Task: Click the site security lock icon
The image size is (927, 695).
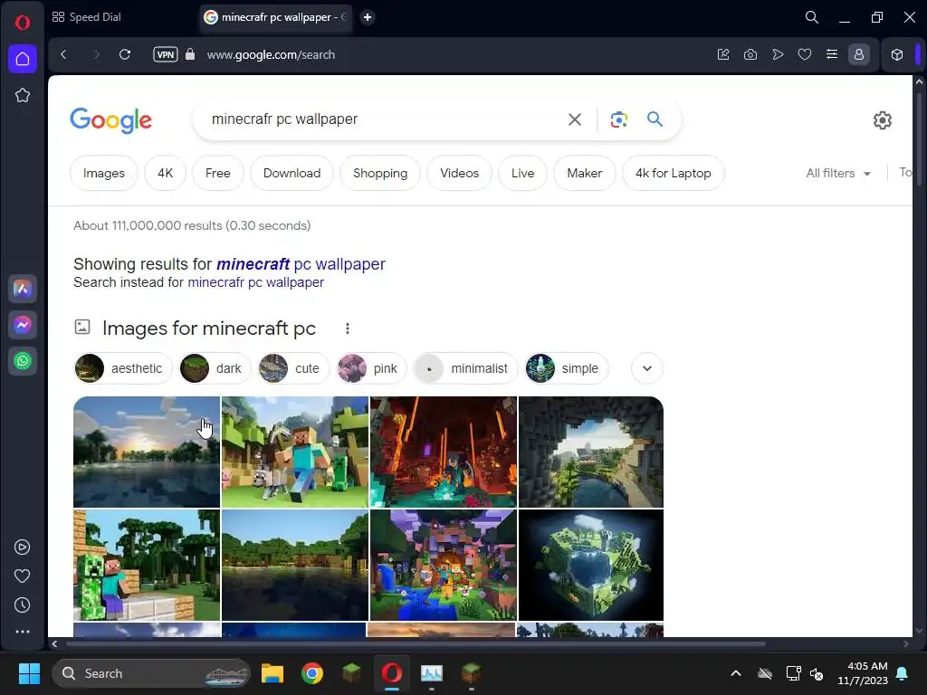Action: (190, 54)
